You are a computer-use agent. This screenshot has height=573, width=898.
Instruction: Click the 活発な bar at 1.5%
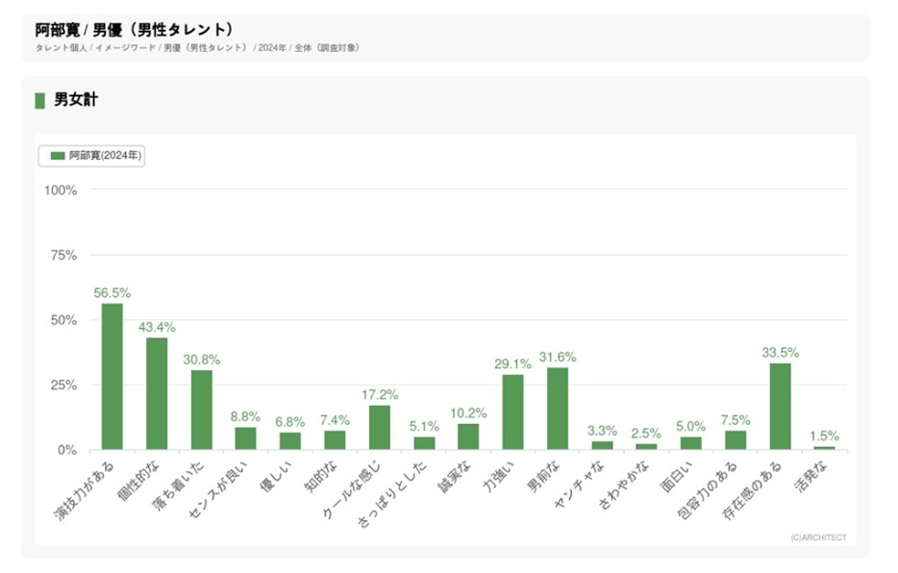tap(824, 447)
